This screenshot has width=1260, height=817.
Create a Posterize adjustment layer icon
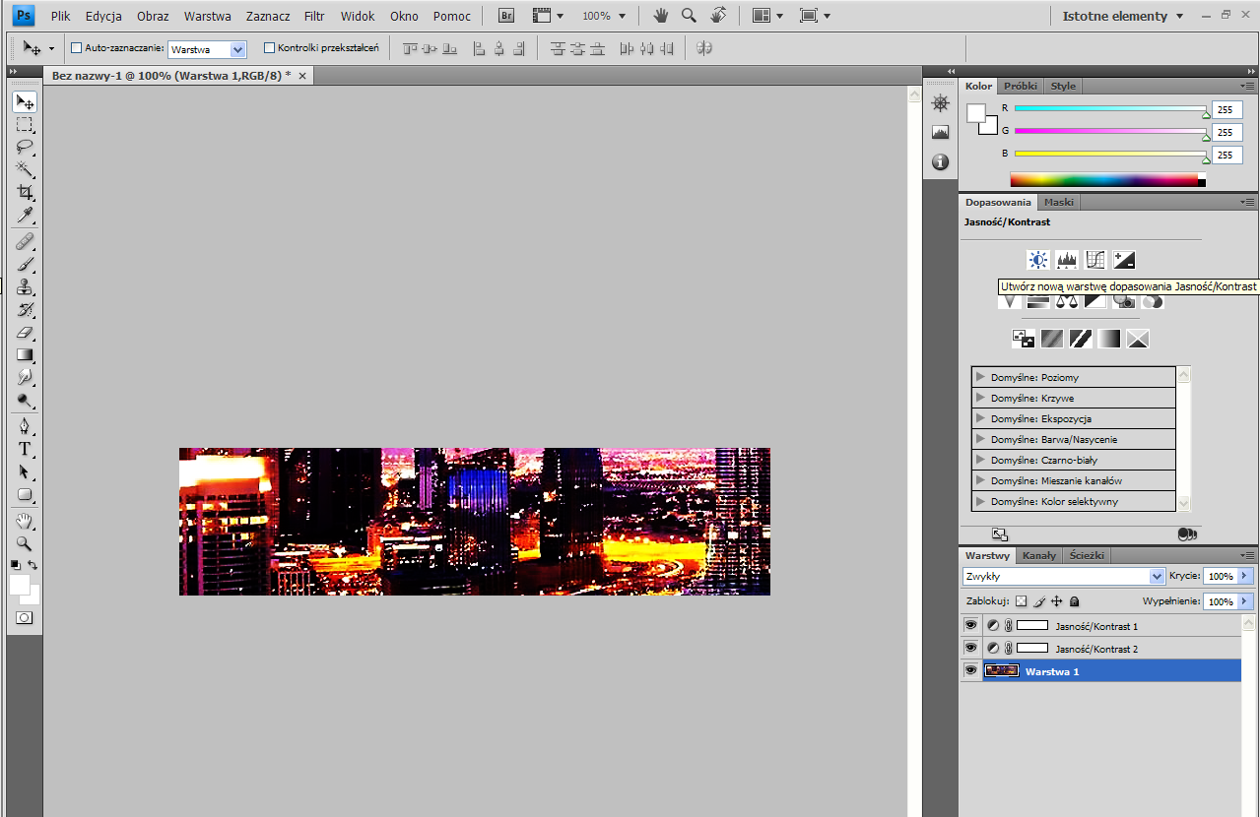1052,339
